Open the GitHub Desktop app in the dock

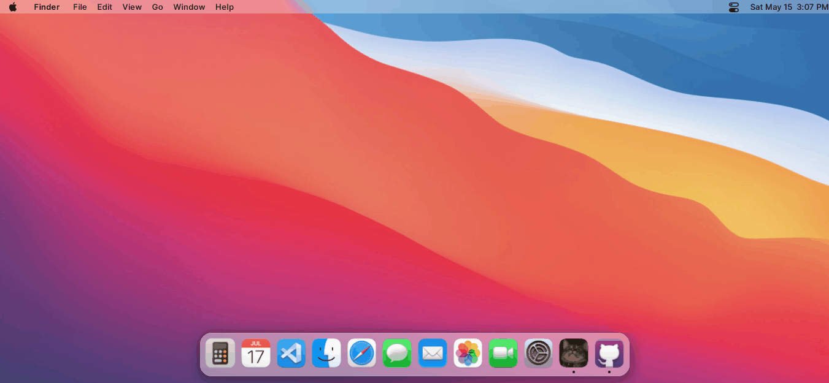(609, 354)
